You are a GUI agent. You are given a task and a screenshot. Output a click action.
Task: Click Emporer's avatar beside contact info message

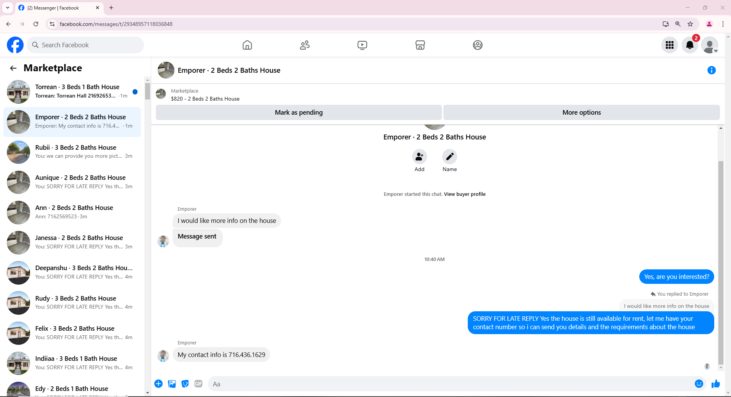pyautogui.click(x=163, y=356)
